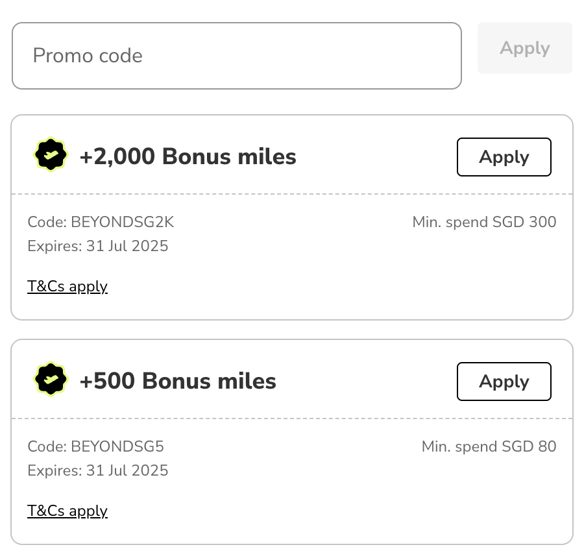Click the Code: BEYONDSG5 text
This screenshot has width=584, height=558.
pos(95,447)
